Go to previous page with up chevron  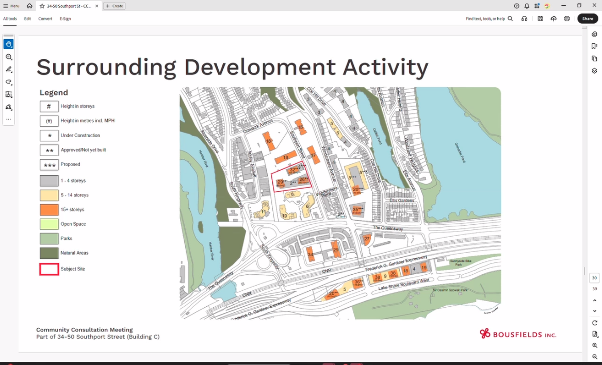(595, 300)
